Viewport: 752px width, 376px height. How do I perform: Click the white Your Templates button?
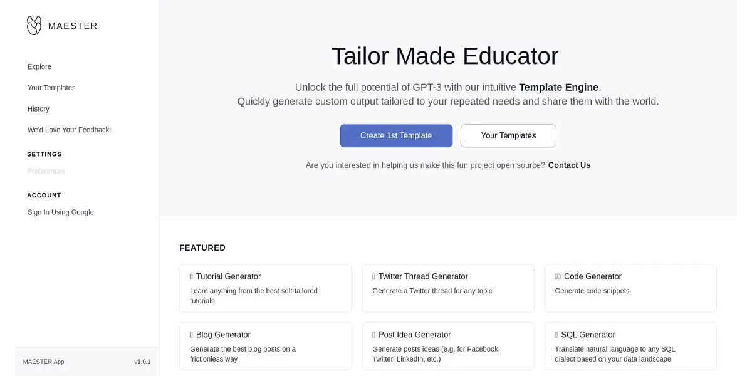click(508, 136)
